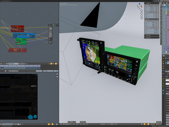Click the Selection button in the viewport

click(83, 122)
